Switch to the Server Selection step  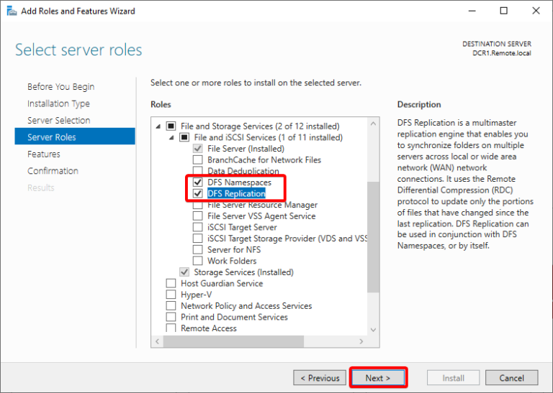(x=59, y=121)
